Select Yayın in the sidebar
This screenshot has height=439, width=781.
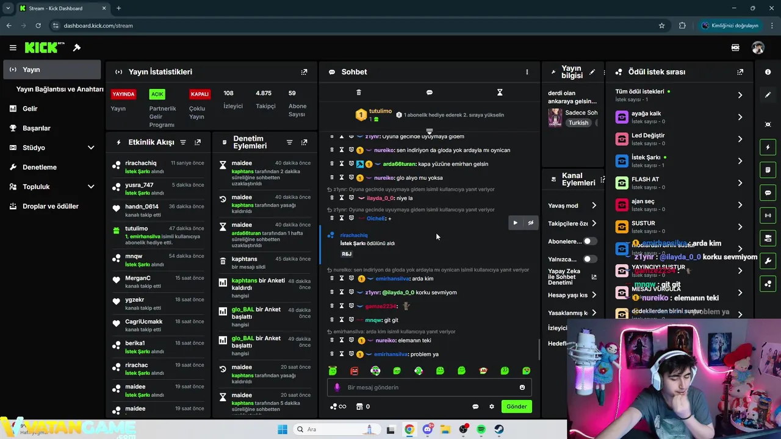tap(52, 70)
